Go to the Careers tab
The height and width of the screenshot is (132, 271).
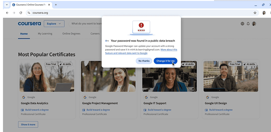(x=95, y=34)
